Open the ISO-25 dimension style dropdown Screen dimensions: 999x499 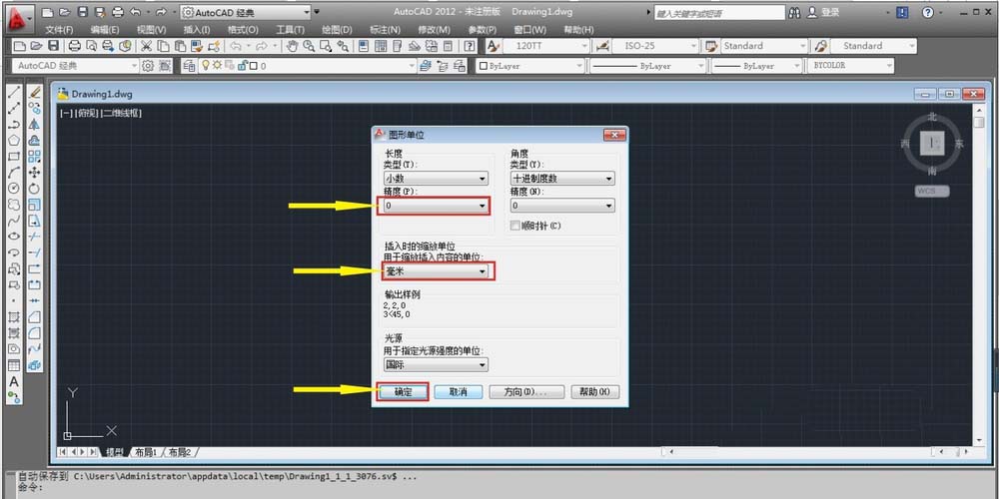tap(655, 46)
